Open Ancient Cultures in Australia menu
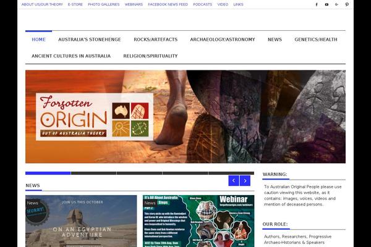Screen dimensions: 371x247 [71, 56]
